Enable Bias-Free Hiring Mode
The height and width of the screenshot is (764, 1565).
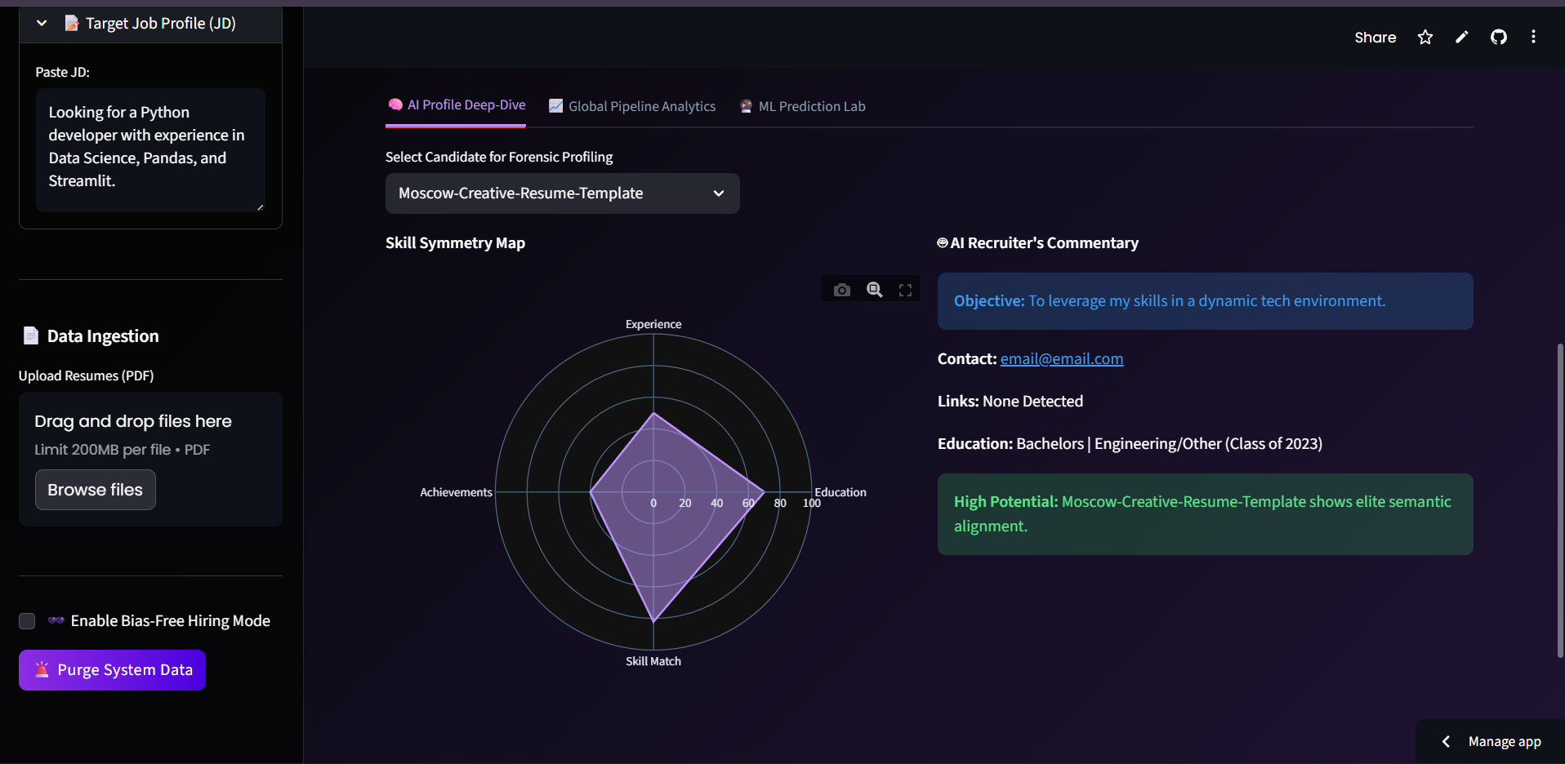click(x=26, y=621)
